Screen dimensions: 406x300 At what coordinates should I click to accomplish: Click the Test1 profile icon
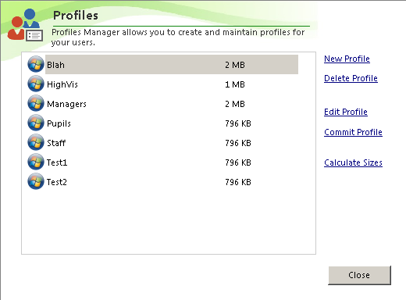pyautogui.click(x=36, y=162)
